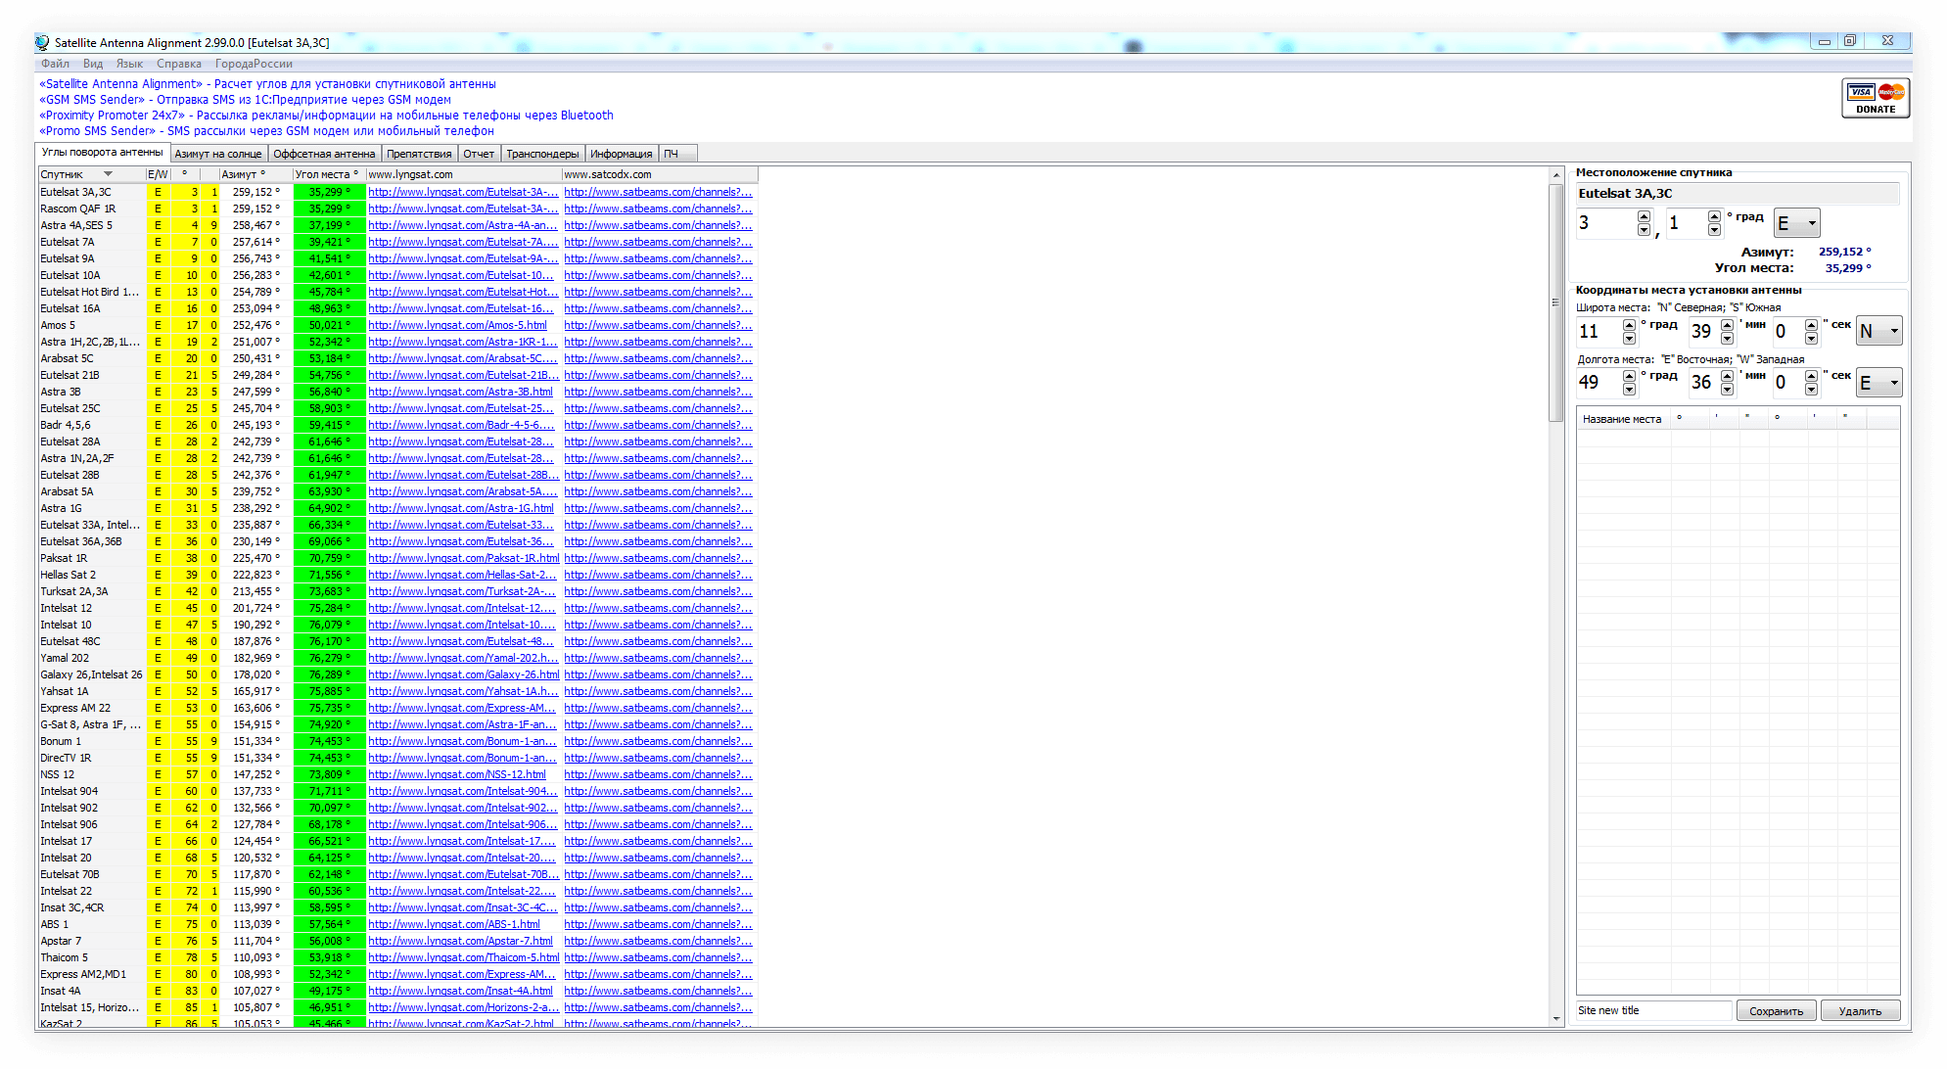Screen dimensions: 1947x1069
Task: Open the «Proximity Promoter 24x7» promo link
Action: [x=326, y=116]
